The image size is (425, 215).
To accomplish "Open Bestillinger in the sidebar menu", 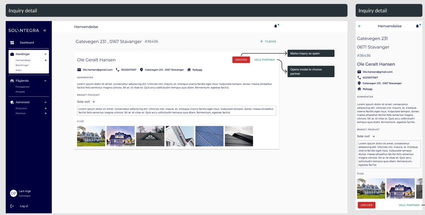I will coord(22,65).
